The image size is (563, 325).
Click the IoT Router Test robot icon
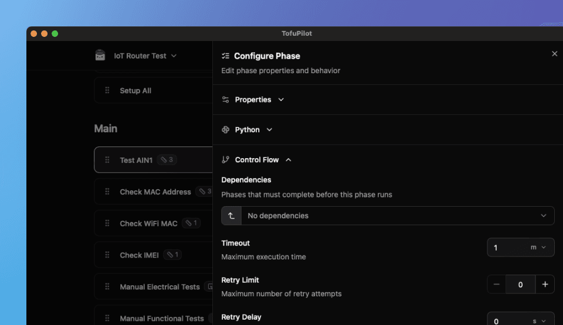tap(100, 56)
